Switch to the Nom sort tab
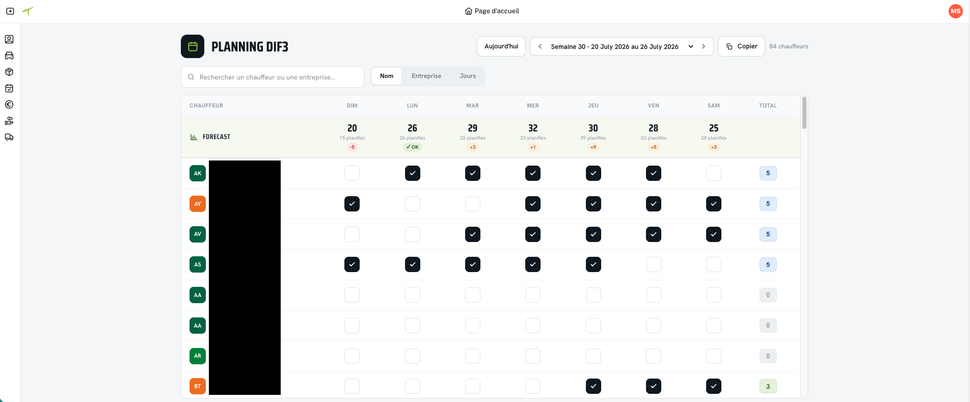The image size is (970, 402). pyautogui.click(x=387, y=76)
